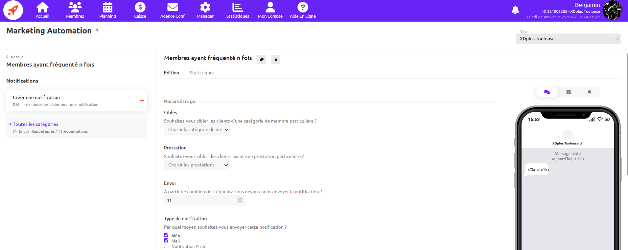The image size is (628, 250).
Task: Click Créer une notification plus button
Action: (142, 101)
